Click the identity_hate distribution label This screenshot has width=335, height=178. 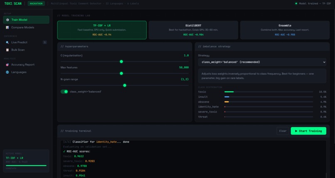pos(208,107)
